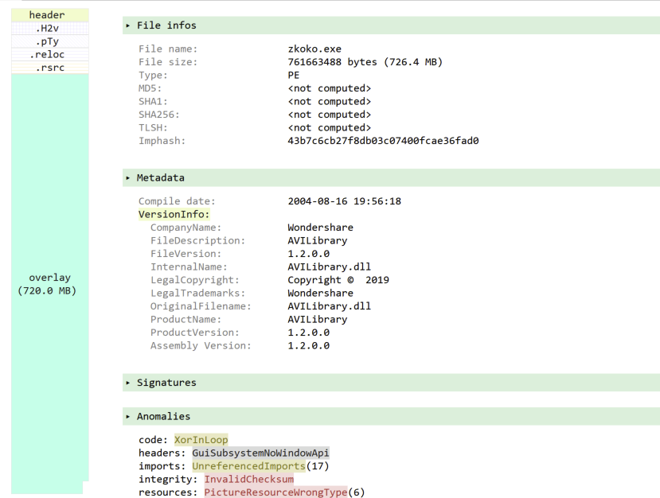Viewport: 660px width, 498px height.
Task: Collapse the Metadata section
Action: [154, 177]
